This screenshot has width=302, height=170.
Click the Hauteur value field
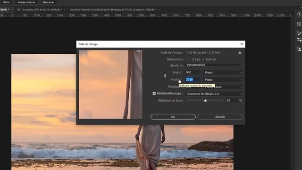click(x=193, y=79)
